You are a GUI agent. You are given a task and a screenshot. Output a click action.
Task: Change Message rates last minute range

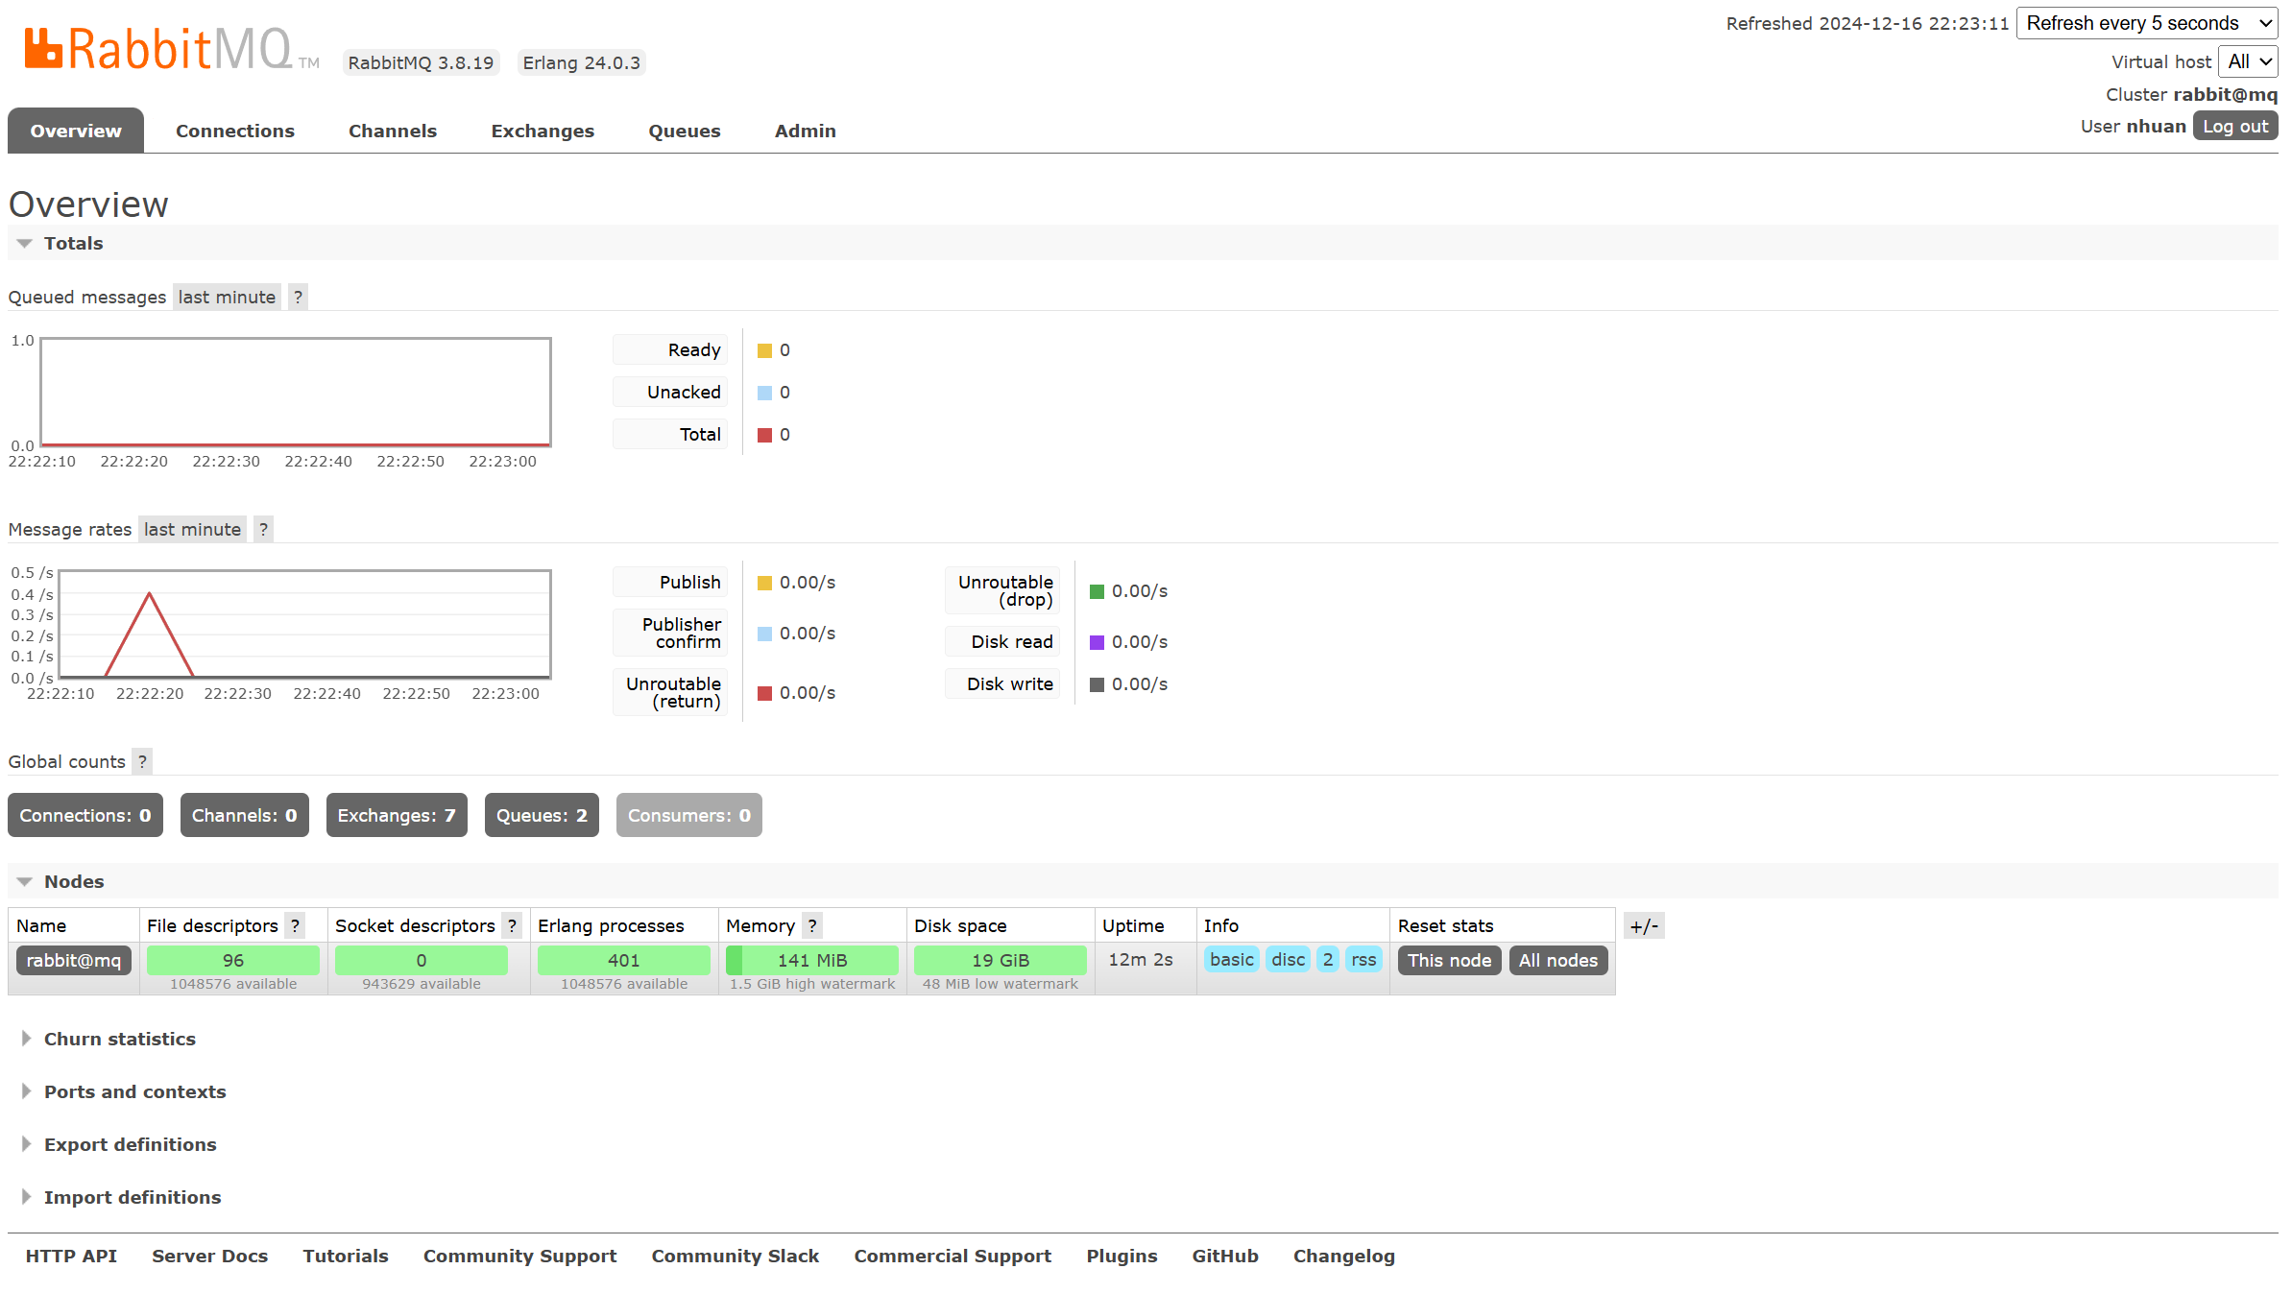point(192,530)
